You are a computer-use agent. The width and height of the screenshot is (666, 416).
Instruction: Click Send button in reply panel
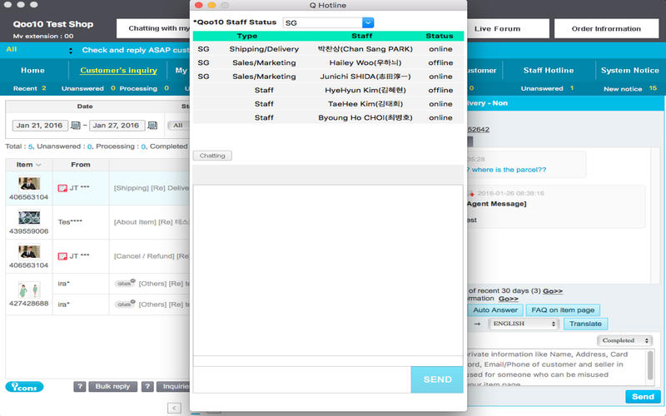(x=643, y=397)
